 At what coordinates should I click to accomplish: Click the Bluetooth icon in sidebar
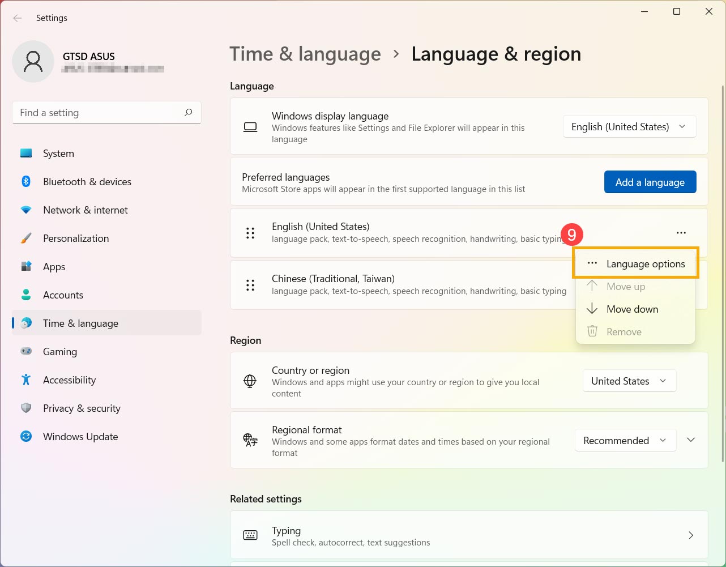(26, 182)
